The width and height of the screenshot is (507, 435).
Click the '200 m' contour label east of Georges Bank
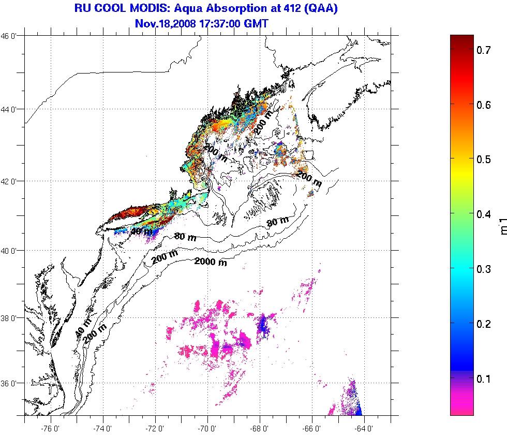309,179
